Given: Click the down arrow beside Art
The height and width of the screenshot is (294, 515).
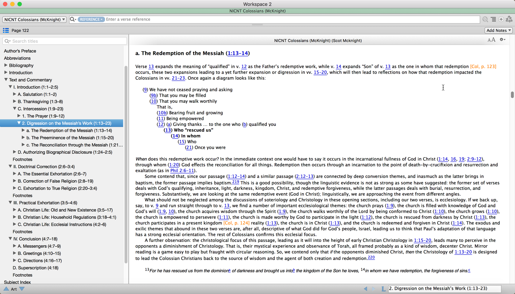Looking at the screenshot, I should [x=22, y=289].
